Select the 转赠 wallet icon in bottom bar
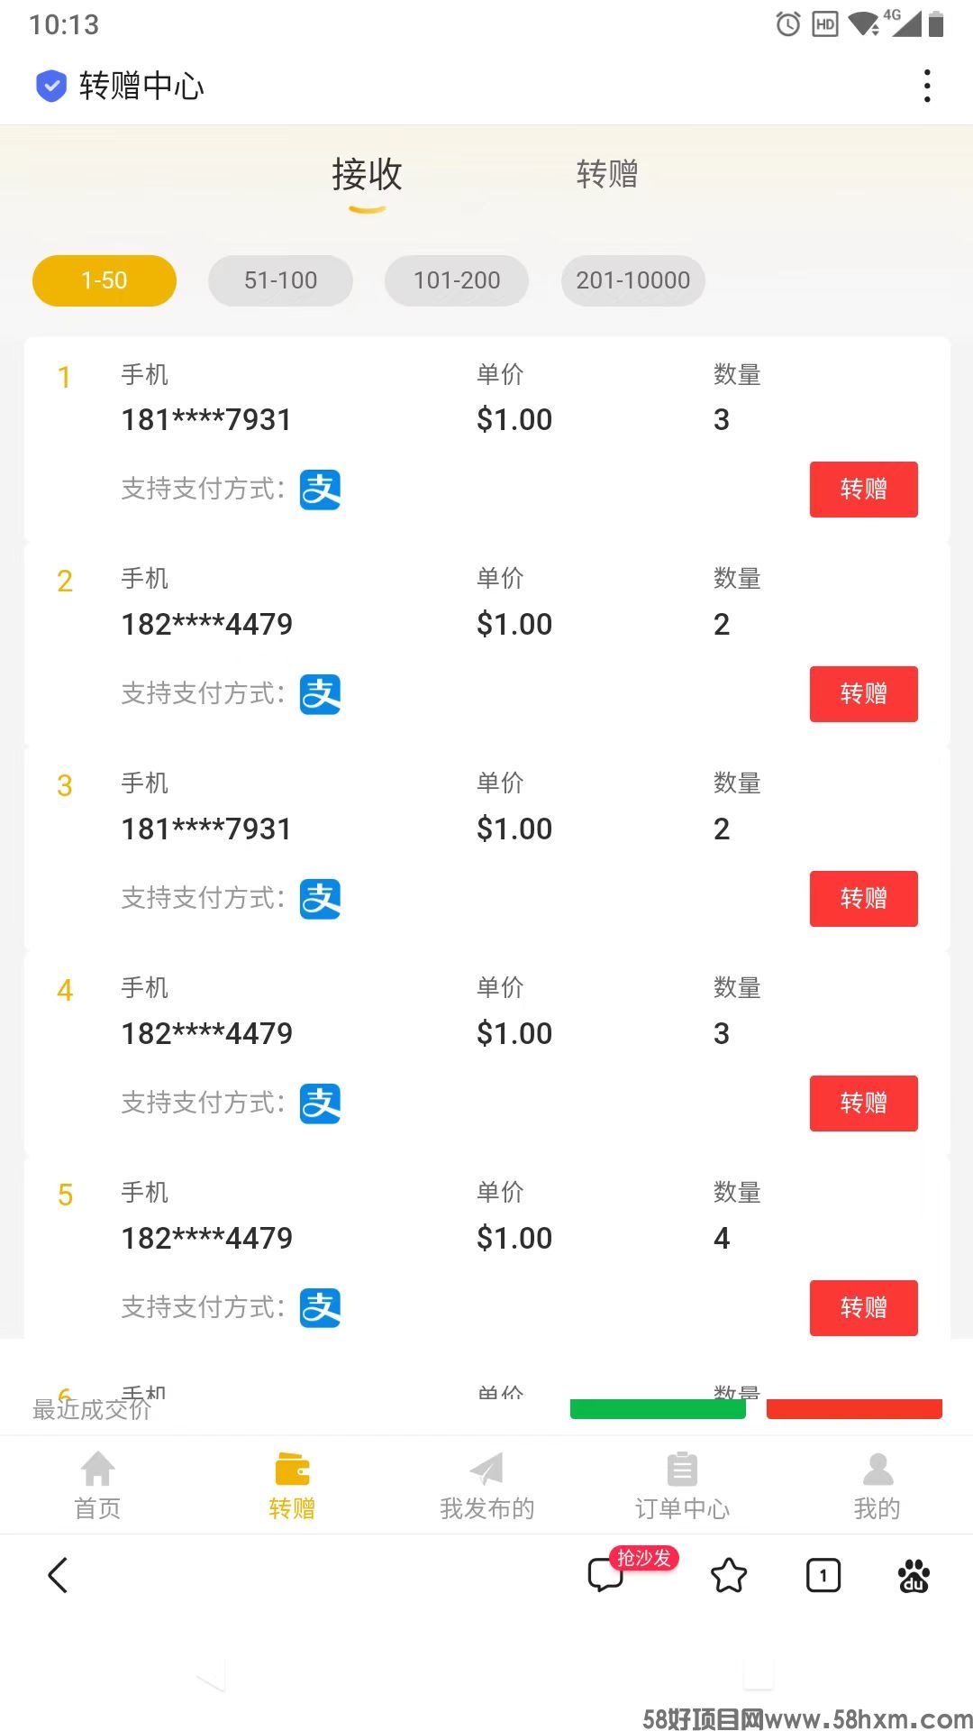This screenshot has width=973, height=1731. [292, 1470]
